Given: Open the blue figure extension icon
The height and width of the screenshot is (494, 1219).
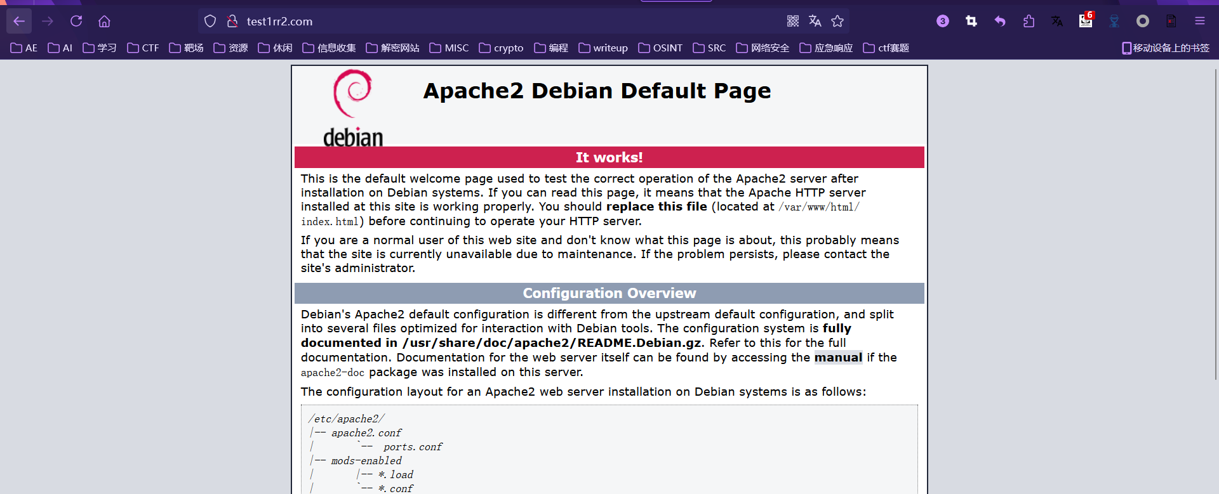Looking at the screenshot, I should coord(1114,22).
